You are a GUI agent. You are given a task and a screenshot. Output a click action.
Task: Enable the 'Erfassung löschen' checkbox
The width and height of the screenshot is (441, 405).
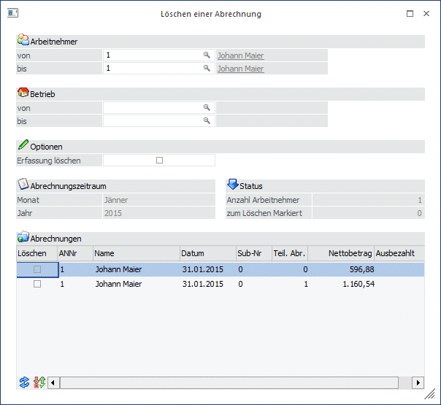coord(159,161)
